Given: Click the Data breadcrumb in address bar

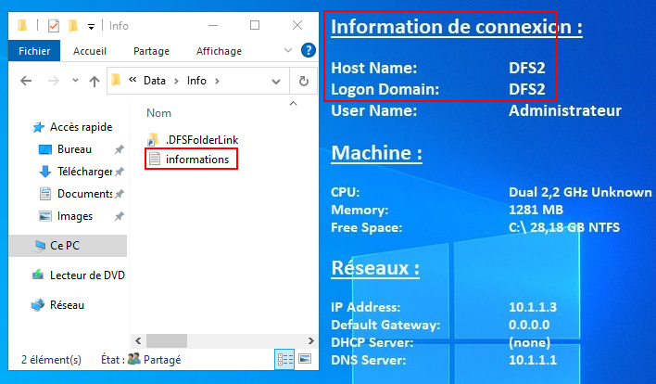Looking at the screenshot, I should tap(154, 81).
